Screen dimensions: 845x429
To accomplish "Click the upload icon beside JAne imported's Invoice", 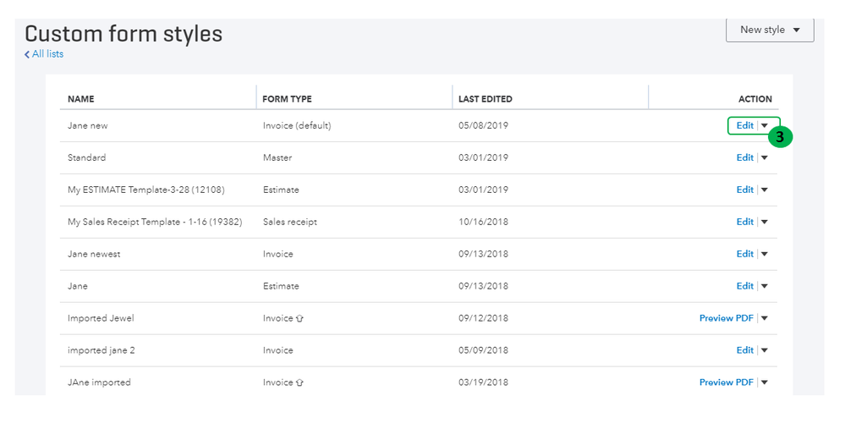I will point(299,382).
